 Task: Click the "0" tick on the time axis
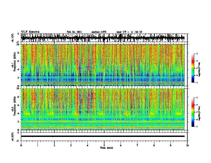pyautogui.click(x=21, y=145)
